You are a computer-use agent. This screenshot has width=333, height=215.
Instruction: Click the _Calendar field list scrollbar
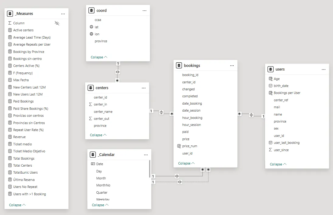point(150,169)
